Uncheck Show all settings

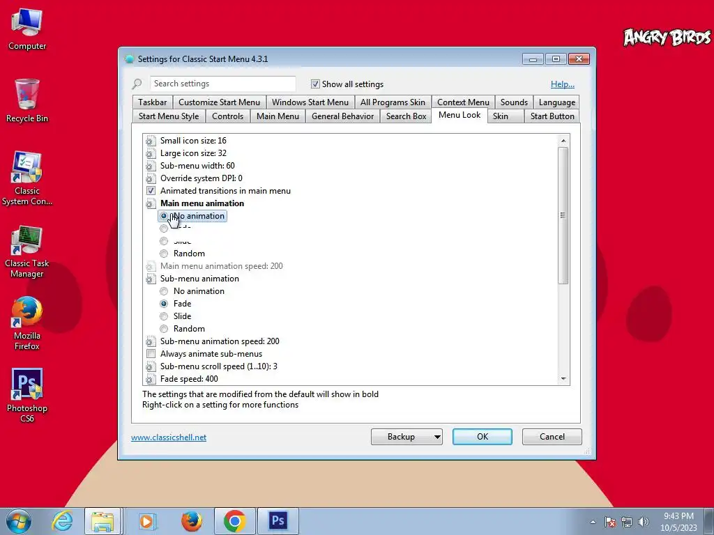pyautogui.click(x=315, y=84)
